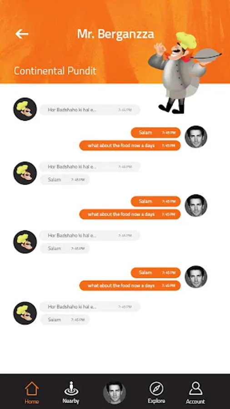The height and width of the screenshot is (409, 230).
Task: Tap the second chef avatar in chat
Action: click(25, 173)
